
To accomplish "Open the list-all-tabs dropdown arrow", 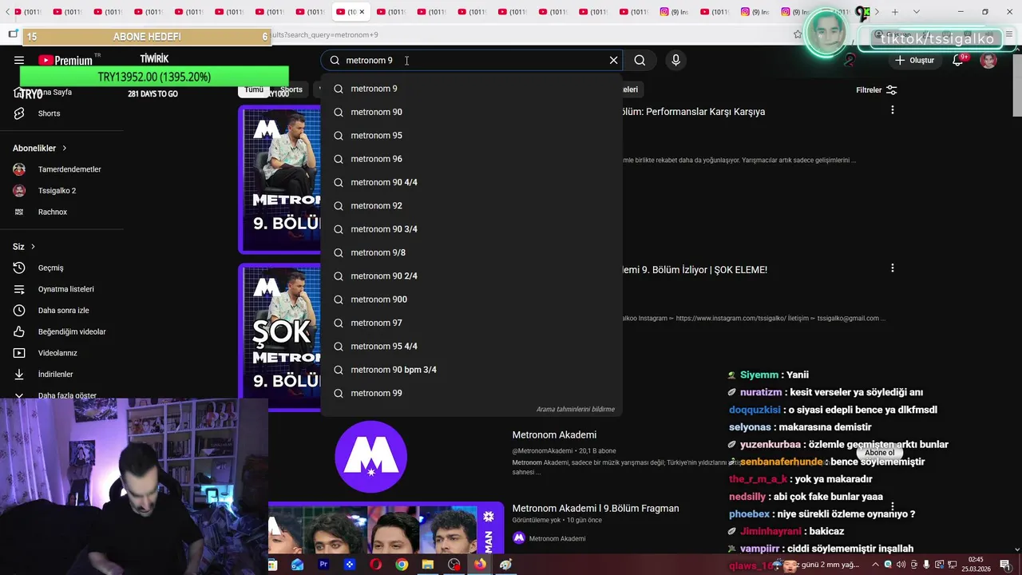I will [x=916, y=12].
